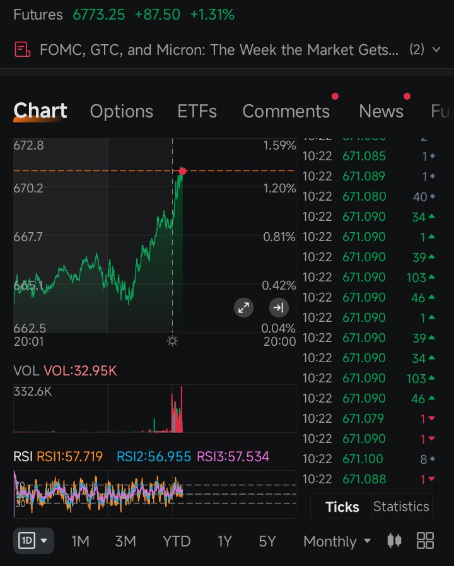Tap the sun session marker icon
Image resolution: width=454 pixels, height=566 pixels.
[172, 341]
